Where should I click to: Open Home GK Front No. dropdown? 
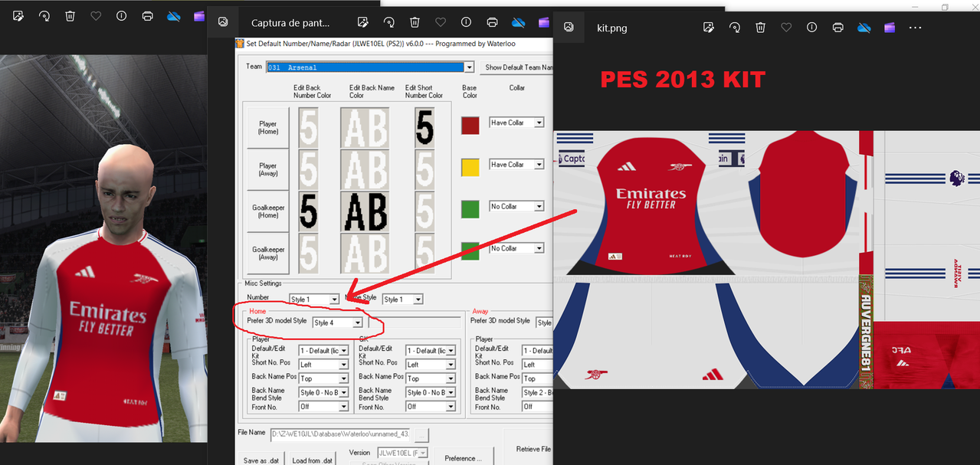(451, 407)
